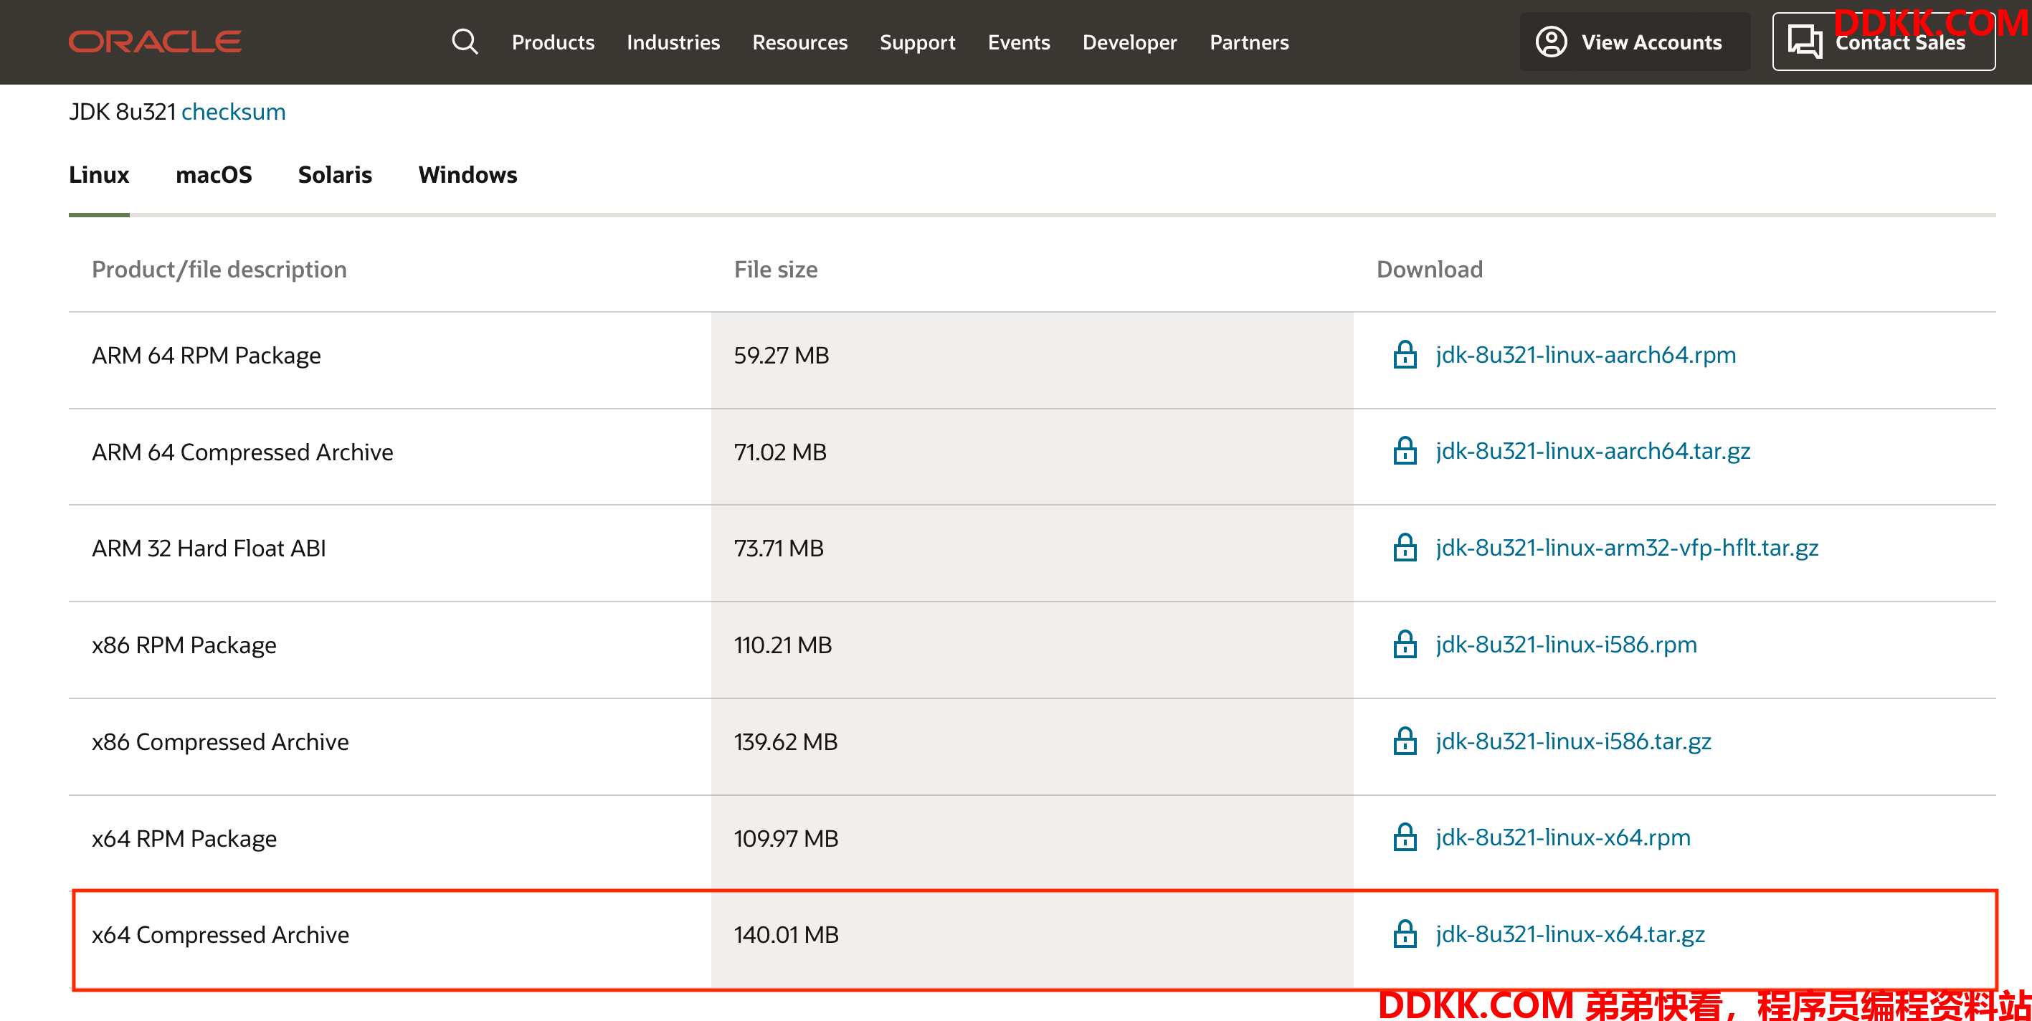Click the 'x86 RPM Package' description

point(184,645)
